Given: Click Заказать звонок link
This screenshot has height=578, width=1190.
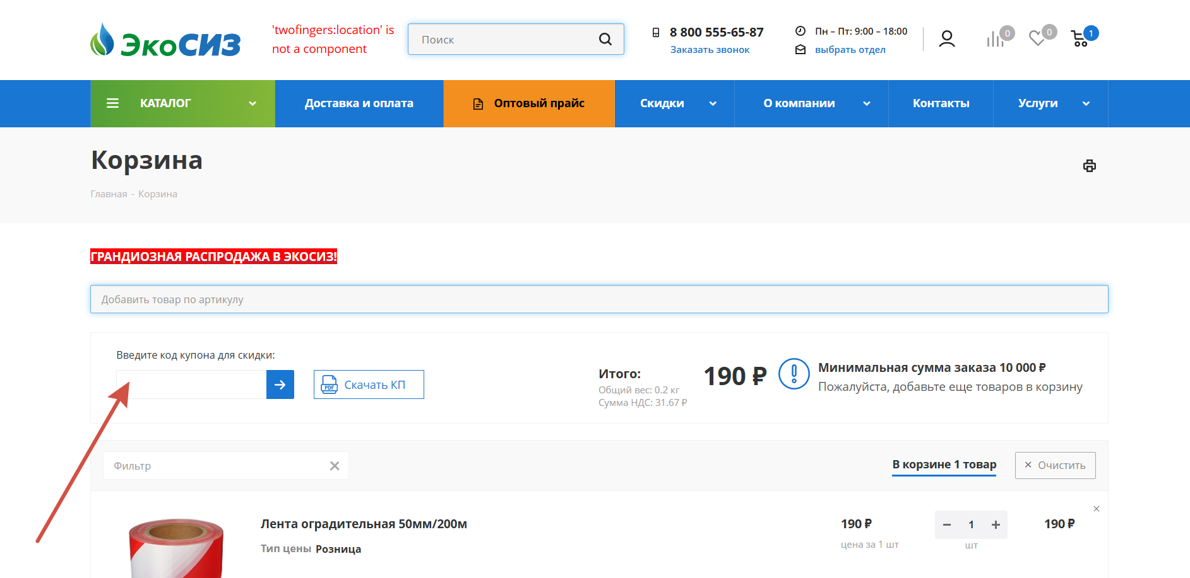Looking at the screenshot, I should pos(710,50).
